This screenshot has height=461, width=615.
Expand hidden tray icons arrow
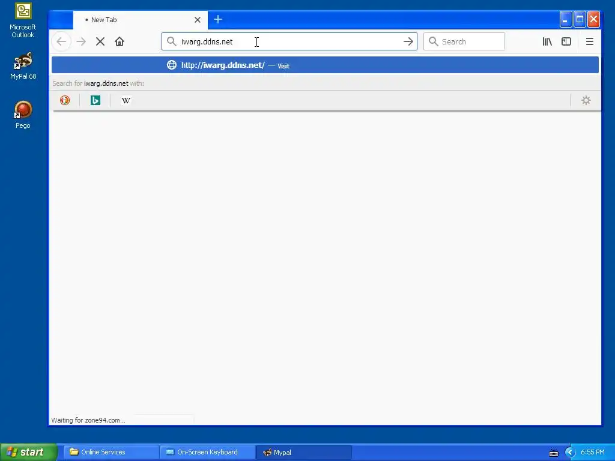tap(571, 453)
